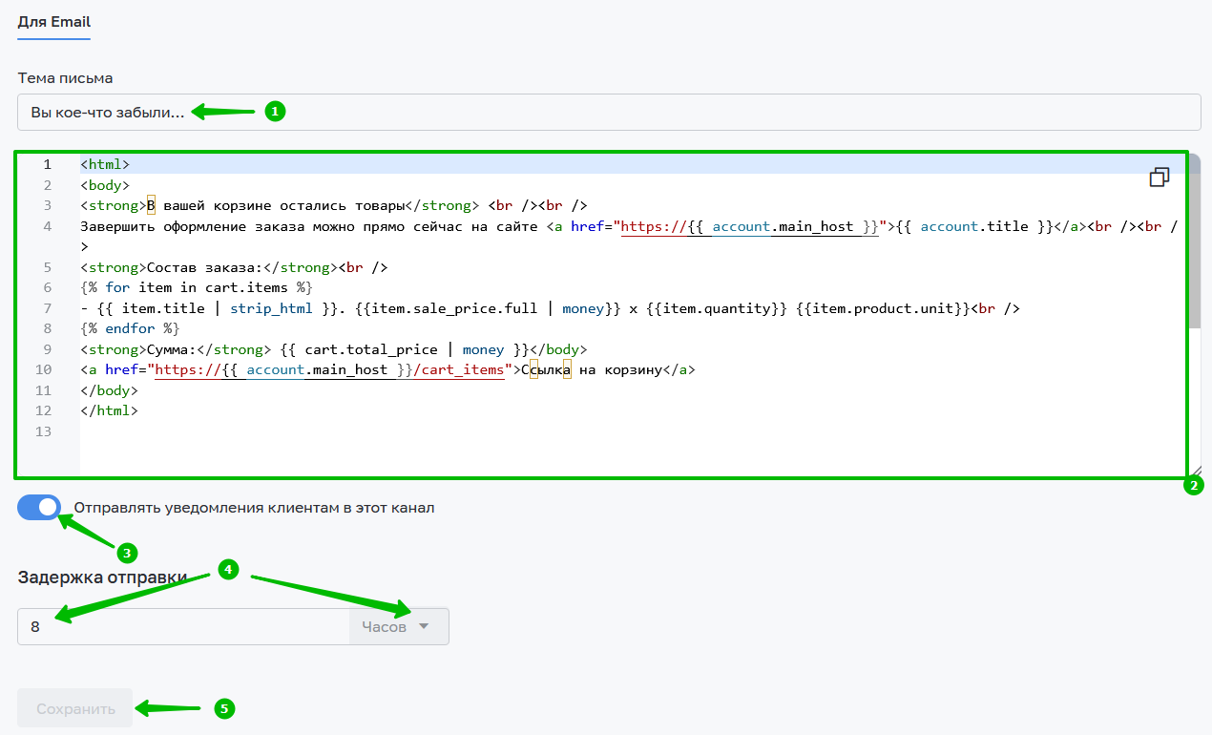
Task: Click 'Отправлять уведомления клиентам в этот канал' label
Action: point(255,508)
